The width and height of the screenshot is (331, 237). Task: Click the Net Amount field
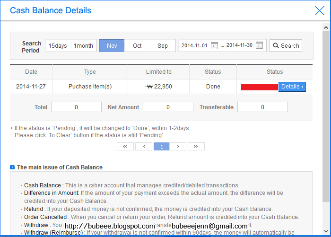(168, 107)
